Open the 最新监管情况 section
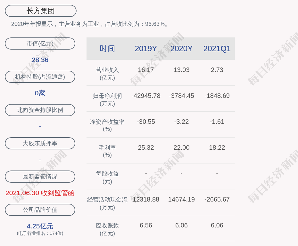The width and height of the screenshot is (298, 246). coord(40,177)
